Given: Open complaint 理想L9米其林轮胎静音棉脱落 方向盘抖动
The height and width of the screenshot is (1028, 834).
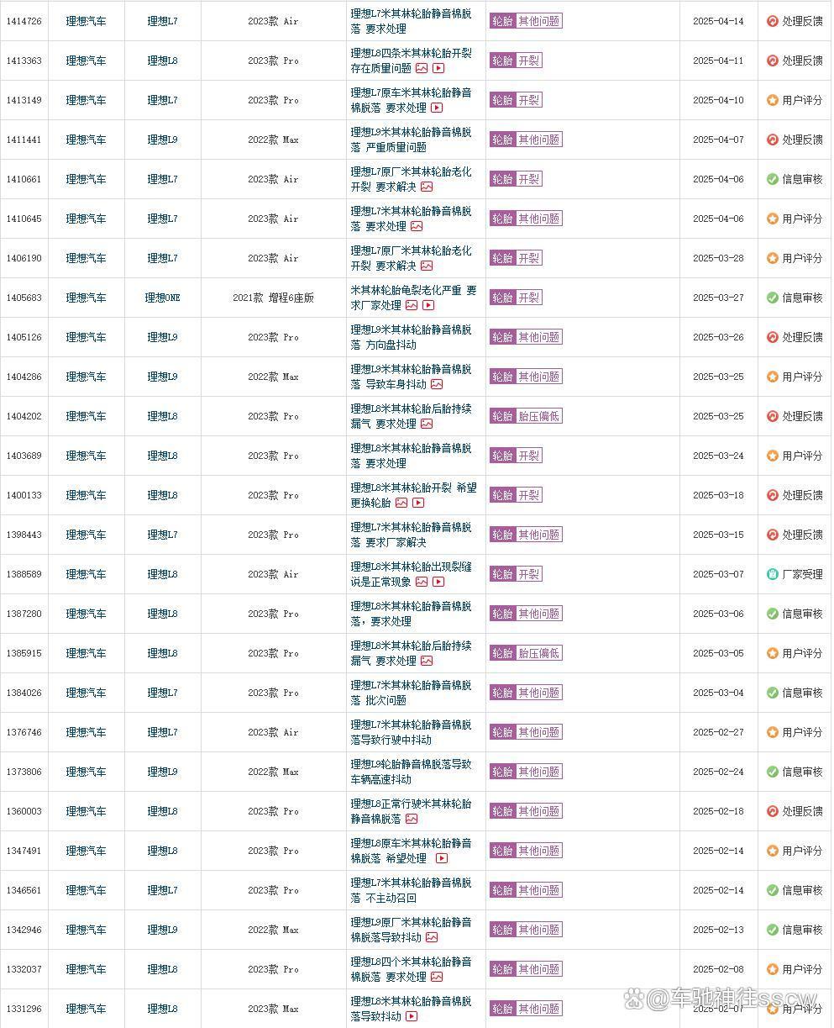Looking at the screenshot, I should coord(411,337).
